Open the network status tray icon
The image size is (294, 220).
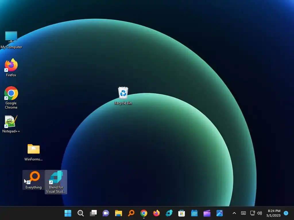253,213
